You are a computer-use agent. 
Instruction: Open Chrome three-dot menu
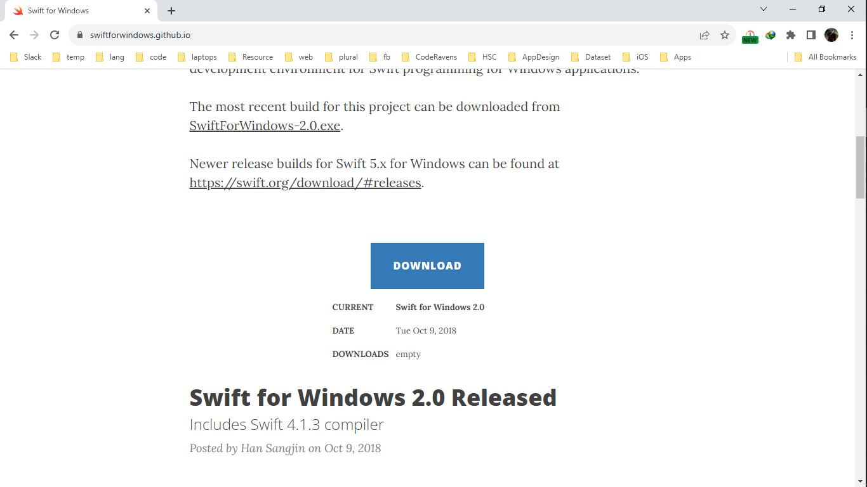click(852, 36)
